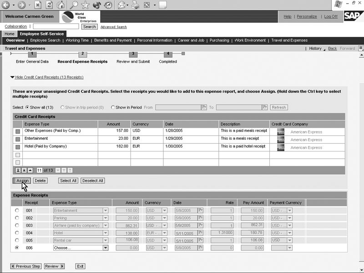
Task: Open the Advanced Search link
Action: tap(113, 27)
